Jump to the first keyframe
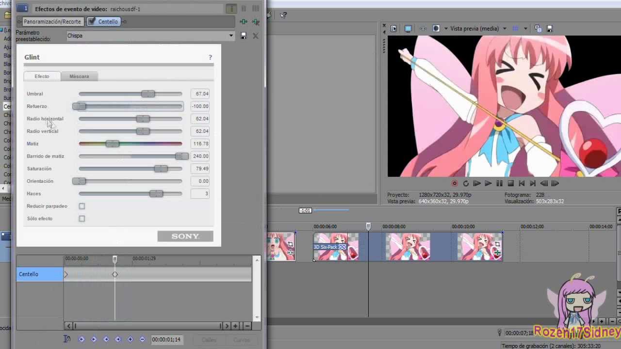Screen dimensions: 621x349 click(x=82, y=339)
